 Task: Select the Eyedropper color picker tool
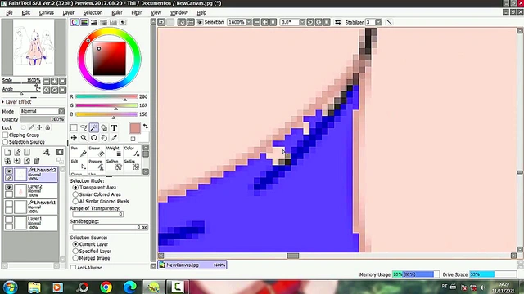pos(114,138)
